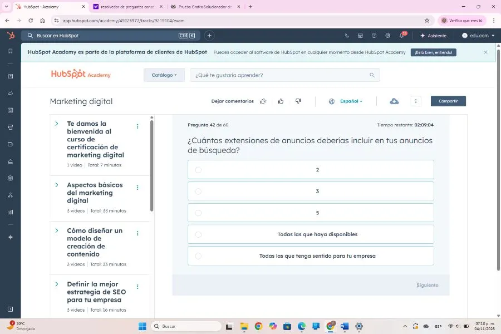
Task: Click the thumbs up feedback icon
Action: point(281,101)
